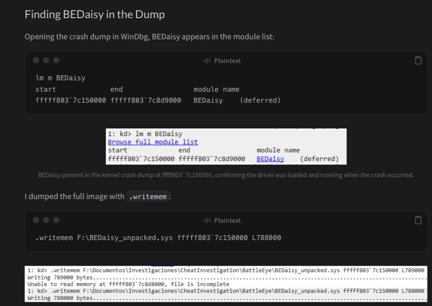Screen dimensions: 432x306
Task: Click 'Writing 789000 bytes' line in output image
Action: [227, 277]
